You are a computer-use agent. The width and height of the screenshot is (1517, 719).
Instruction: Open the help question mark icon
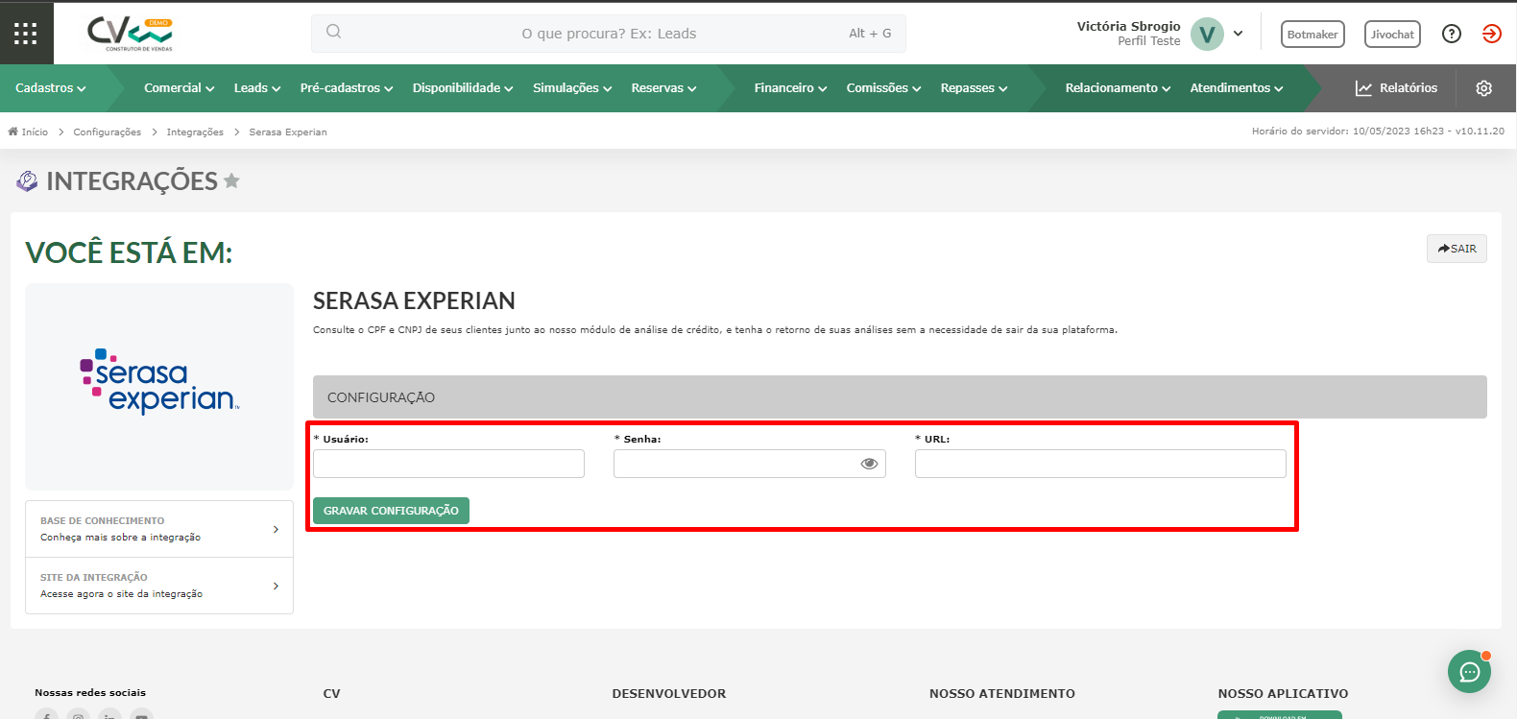coord(1452,34)
